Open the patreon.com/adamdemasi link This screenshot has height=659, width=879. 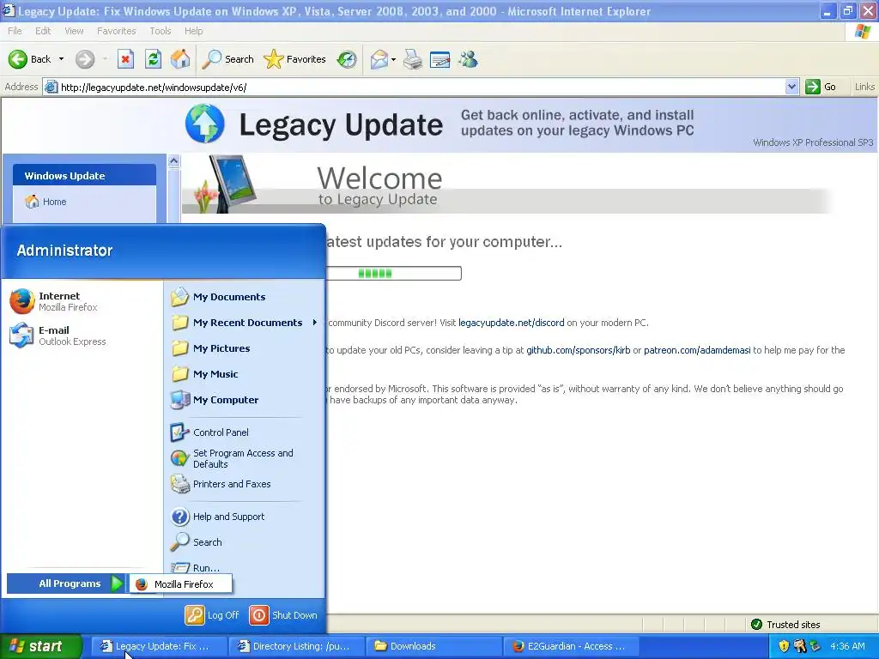click(x=697, y=350)
